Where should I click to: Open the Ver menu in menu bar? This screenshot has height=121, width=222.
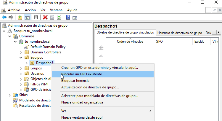(x=43, y=10)
